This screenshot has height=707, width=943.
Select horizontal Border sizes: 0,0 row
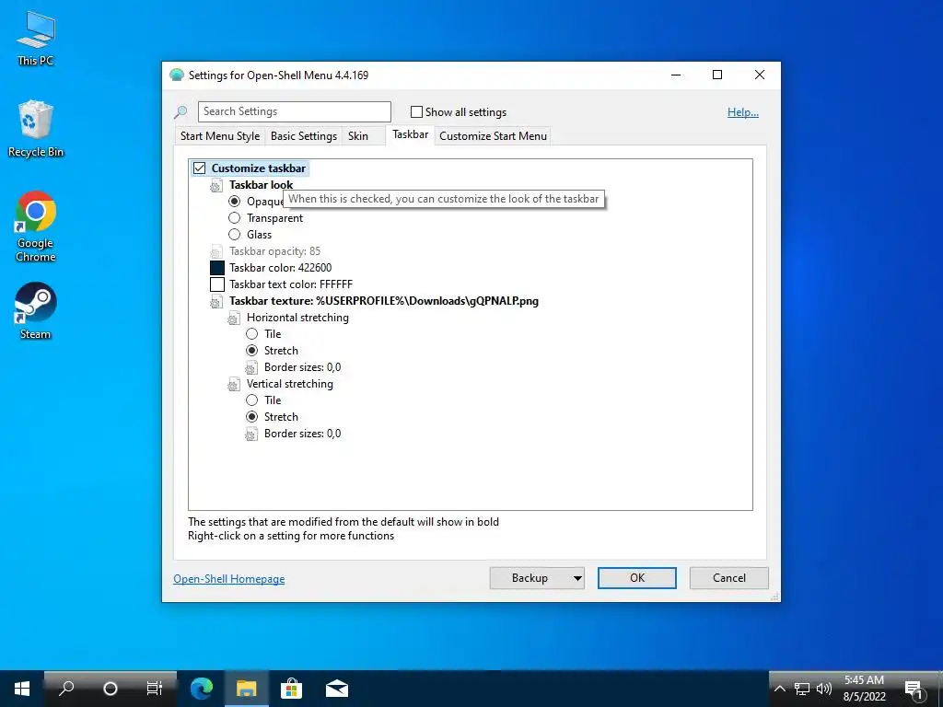pyautogui.click(x=302, y=367)
